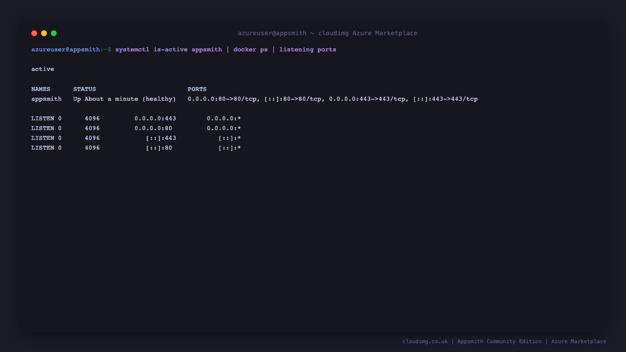
Task: Click the '0.0.0.0:443' local address
Action: (156, 119)
